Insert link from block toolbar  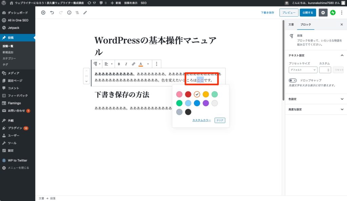[134, 64]
